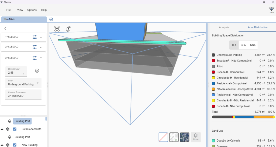The width and height of the screenshot is (276, 147).
Task: Open settings sliders for 2º SUBSOLO
Action: click(x=35, y=47)
